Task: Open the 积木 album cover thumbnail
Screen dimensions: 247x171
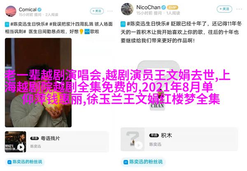Action: pos(133,139)
